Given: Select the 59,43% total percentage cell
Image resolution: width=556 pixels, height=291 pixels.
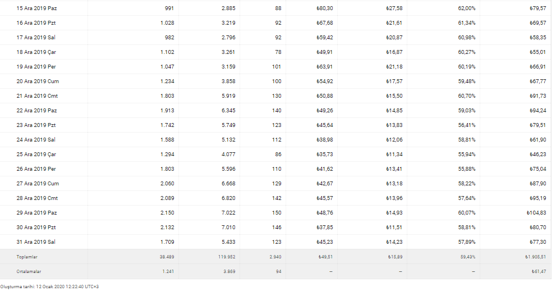Looking at the screenshot, I should 467,257.
